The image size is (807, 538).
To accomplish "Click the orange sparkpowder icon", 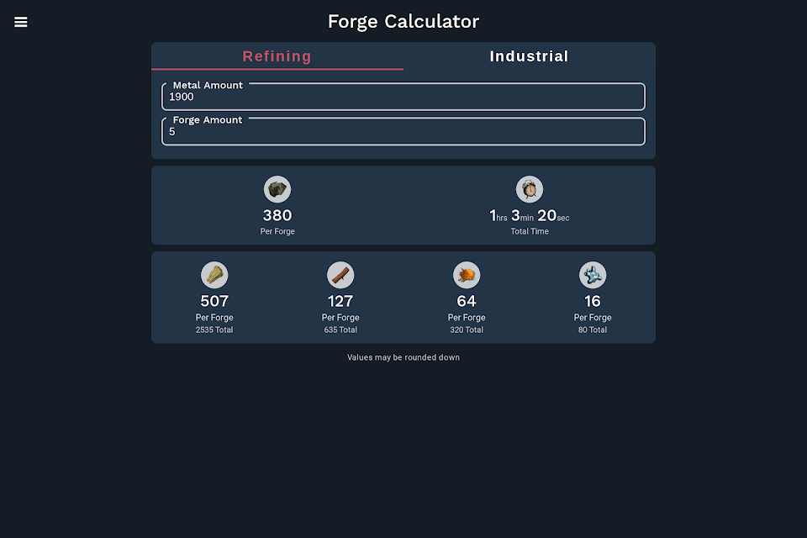I will (467, 275).
